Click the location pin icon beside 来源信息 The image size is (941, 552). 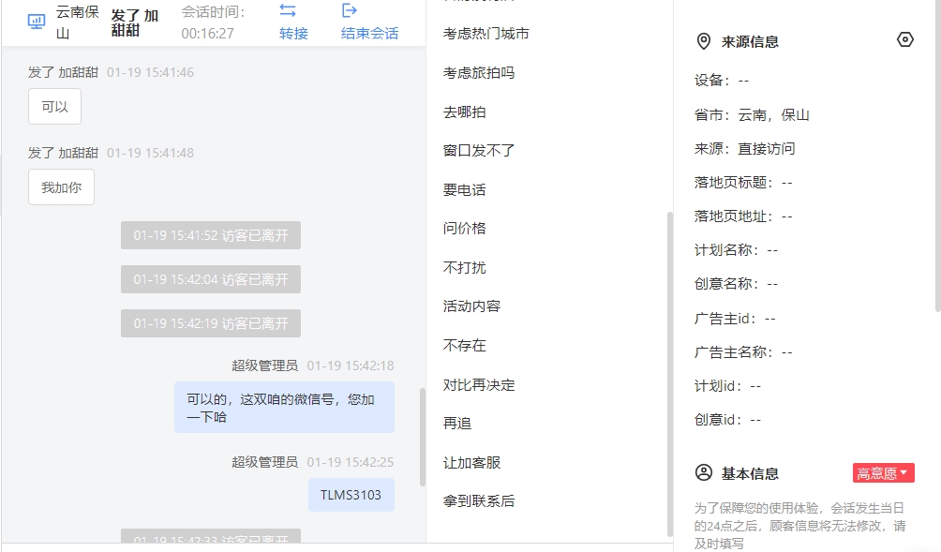[x=703, y=41]
